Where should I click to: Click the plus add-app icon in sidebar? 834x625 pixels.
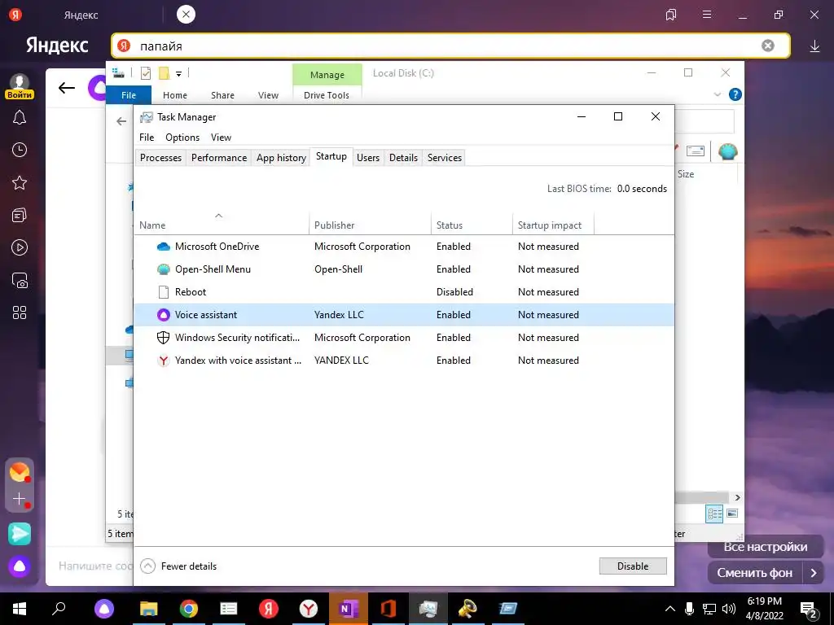click(20, 499)
